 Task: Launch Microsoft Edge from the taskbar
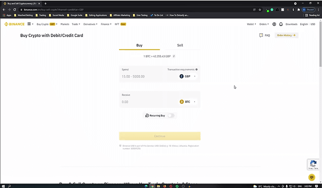point(146,186)
